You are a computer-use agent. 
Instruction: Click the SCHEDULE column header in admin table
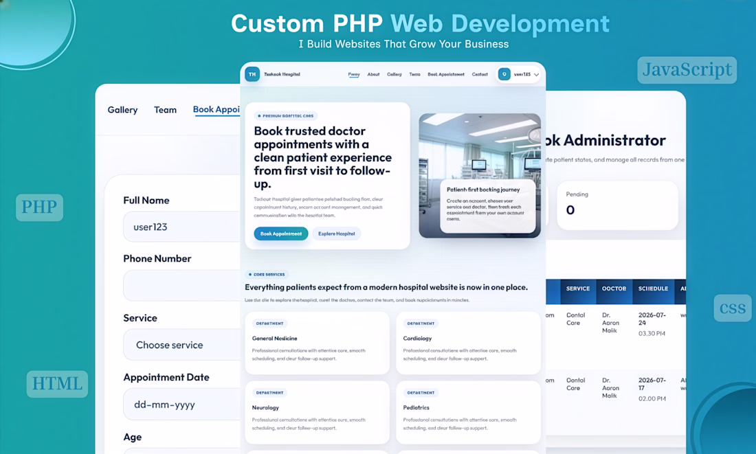pyautogui.click(x=654, y=291)
